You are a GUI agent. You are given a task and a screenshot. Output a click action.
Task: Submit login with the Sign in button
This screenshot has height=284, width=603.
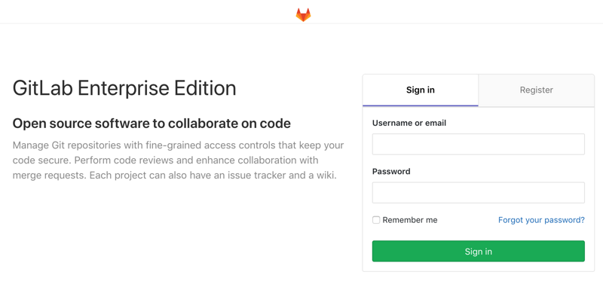pos(479,252)
